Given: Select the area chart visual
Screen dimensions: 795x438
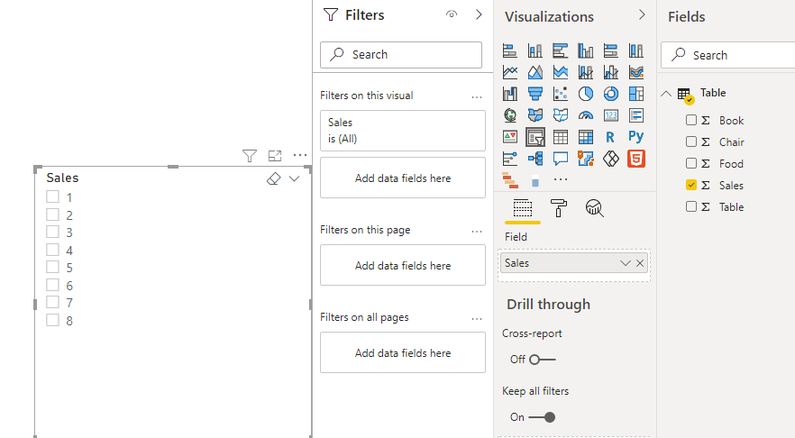Looking at the screenshot, I should pyautogui.click(x=535, y=72).
